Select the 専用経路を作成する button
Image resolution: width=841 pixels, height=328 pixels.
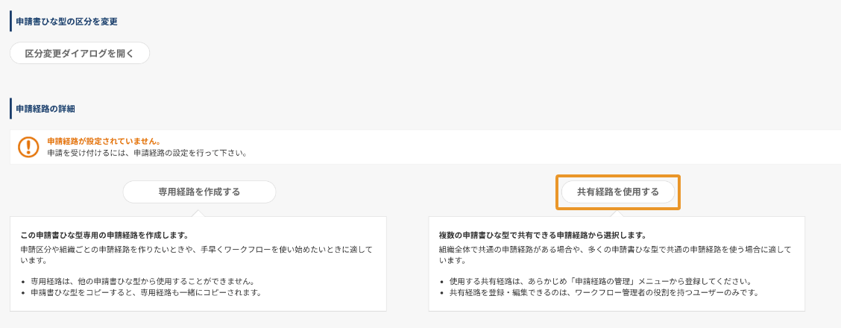(x=199, y=192)
